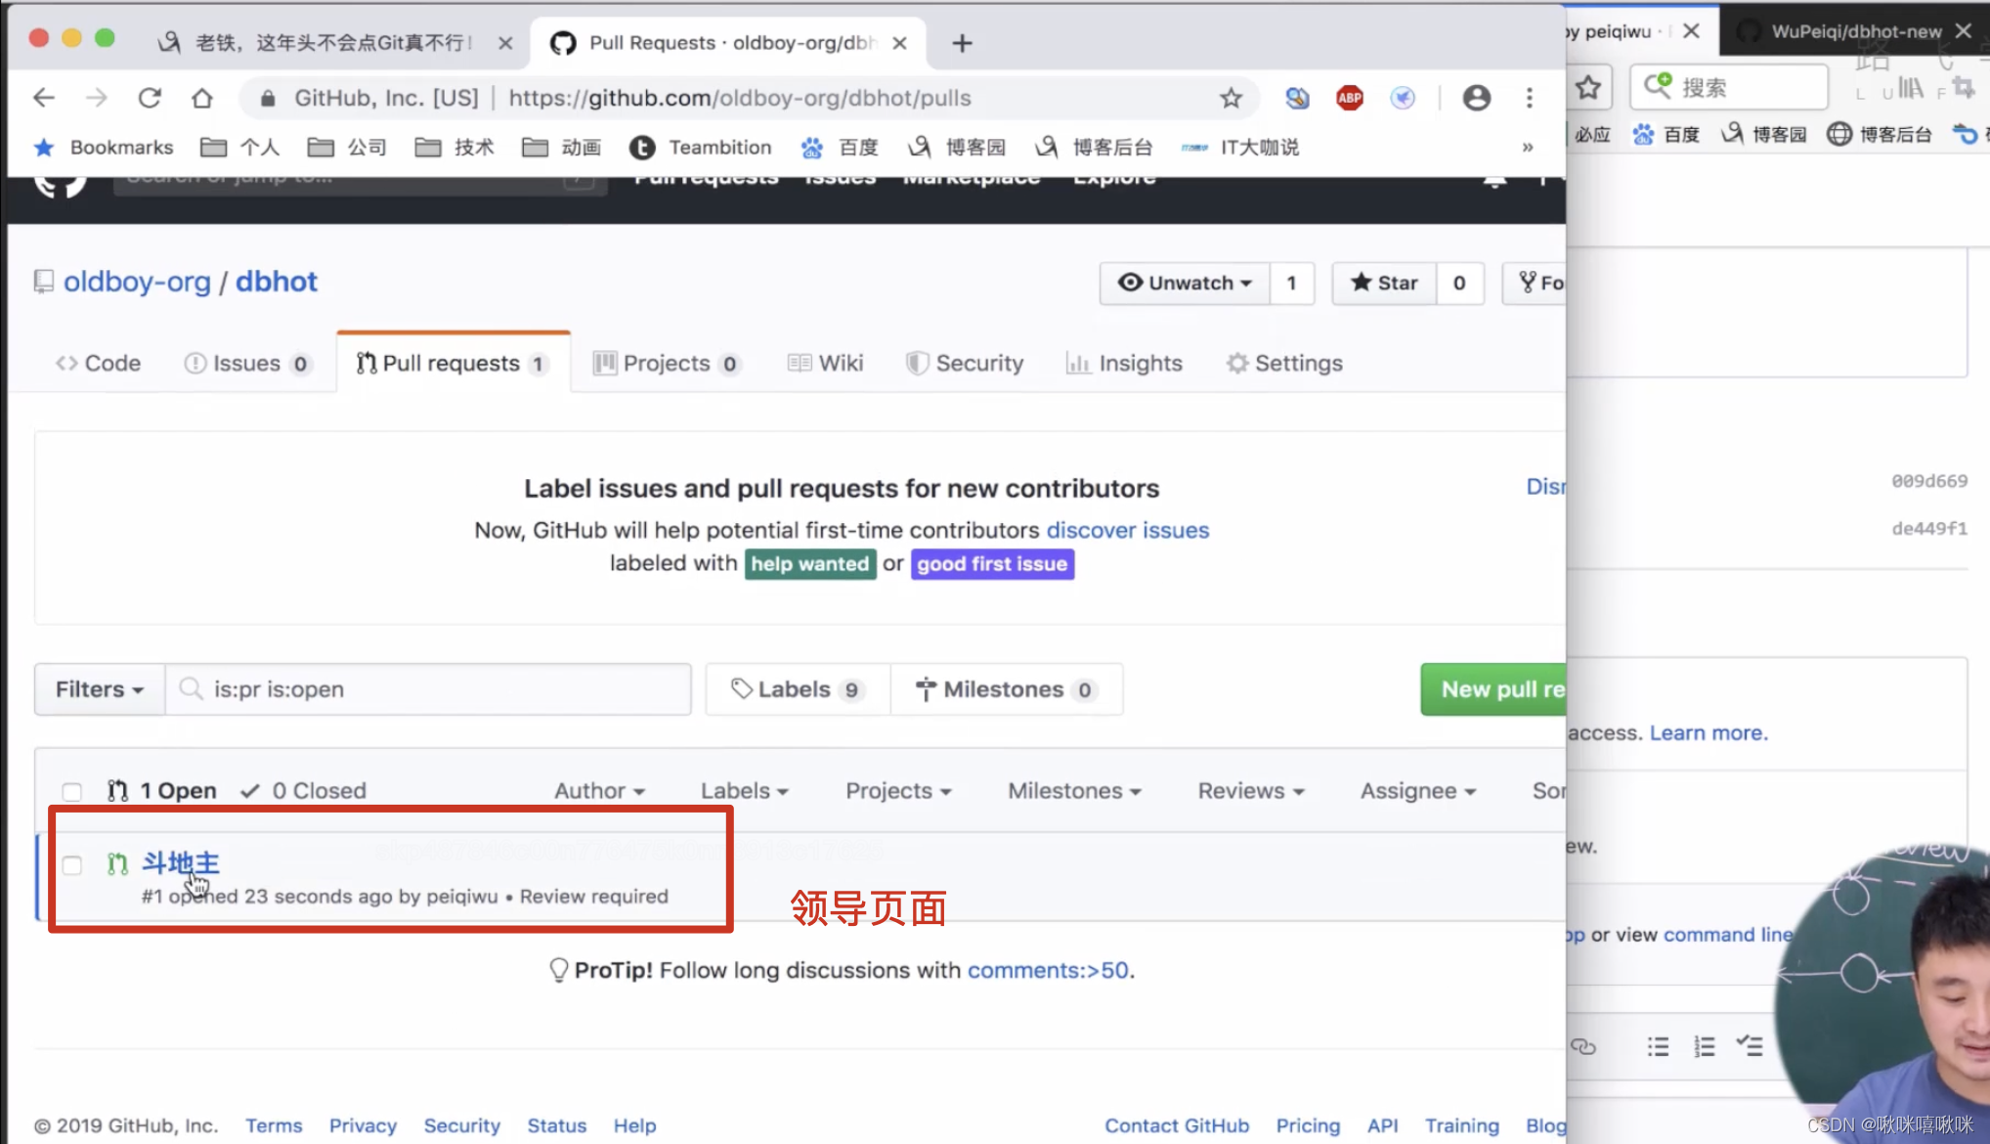Viewport: 1990px width, 1144px height.
Task: Click star icon in the background browser window
Action: (1588, 88)
